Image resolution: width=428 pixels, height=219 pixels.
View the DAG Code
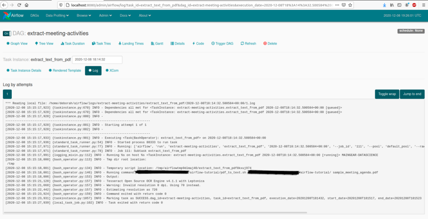pyautogui.click(x=198, y=44)
